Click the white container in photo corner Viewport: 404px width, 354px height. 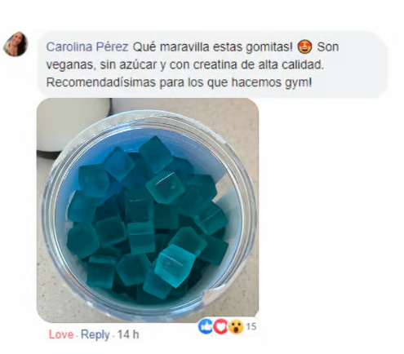73,124
